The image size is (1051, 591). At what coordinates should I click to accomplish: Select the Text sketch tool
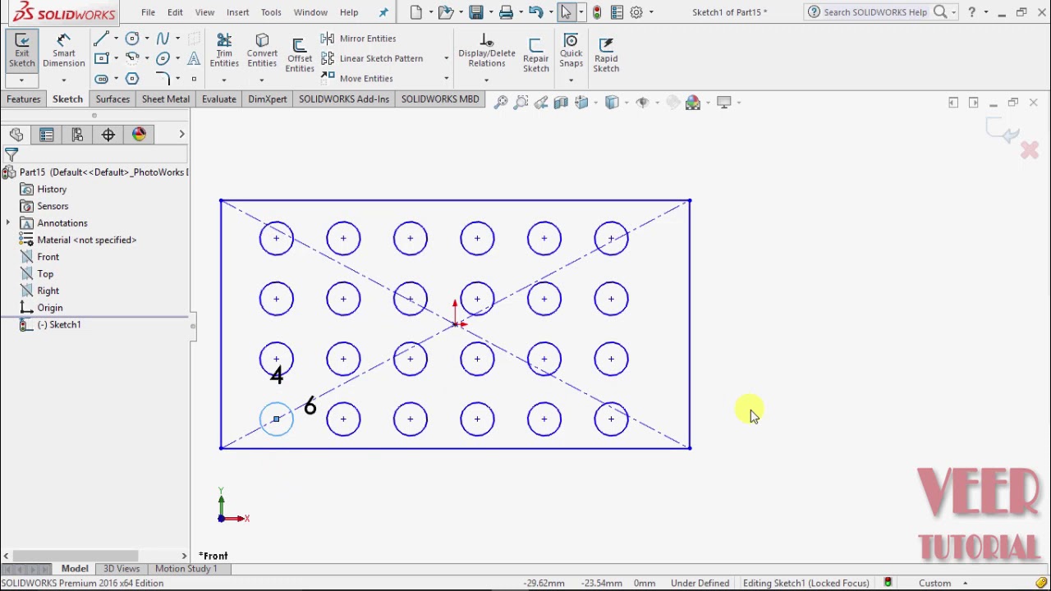194,58
